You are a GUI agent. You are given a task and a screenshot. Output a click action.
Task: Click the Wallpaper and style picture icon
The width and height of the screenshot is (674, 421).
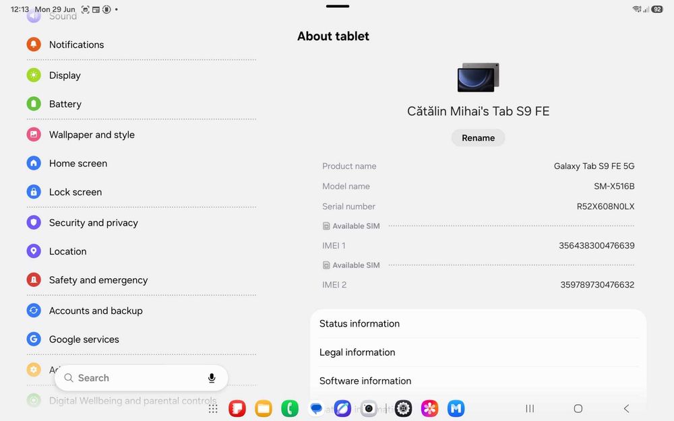point(34,135)
